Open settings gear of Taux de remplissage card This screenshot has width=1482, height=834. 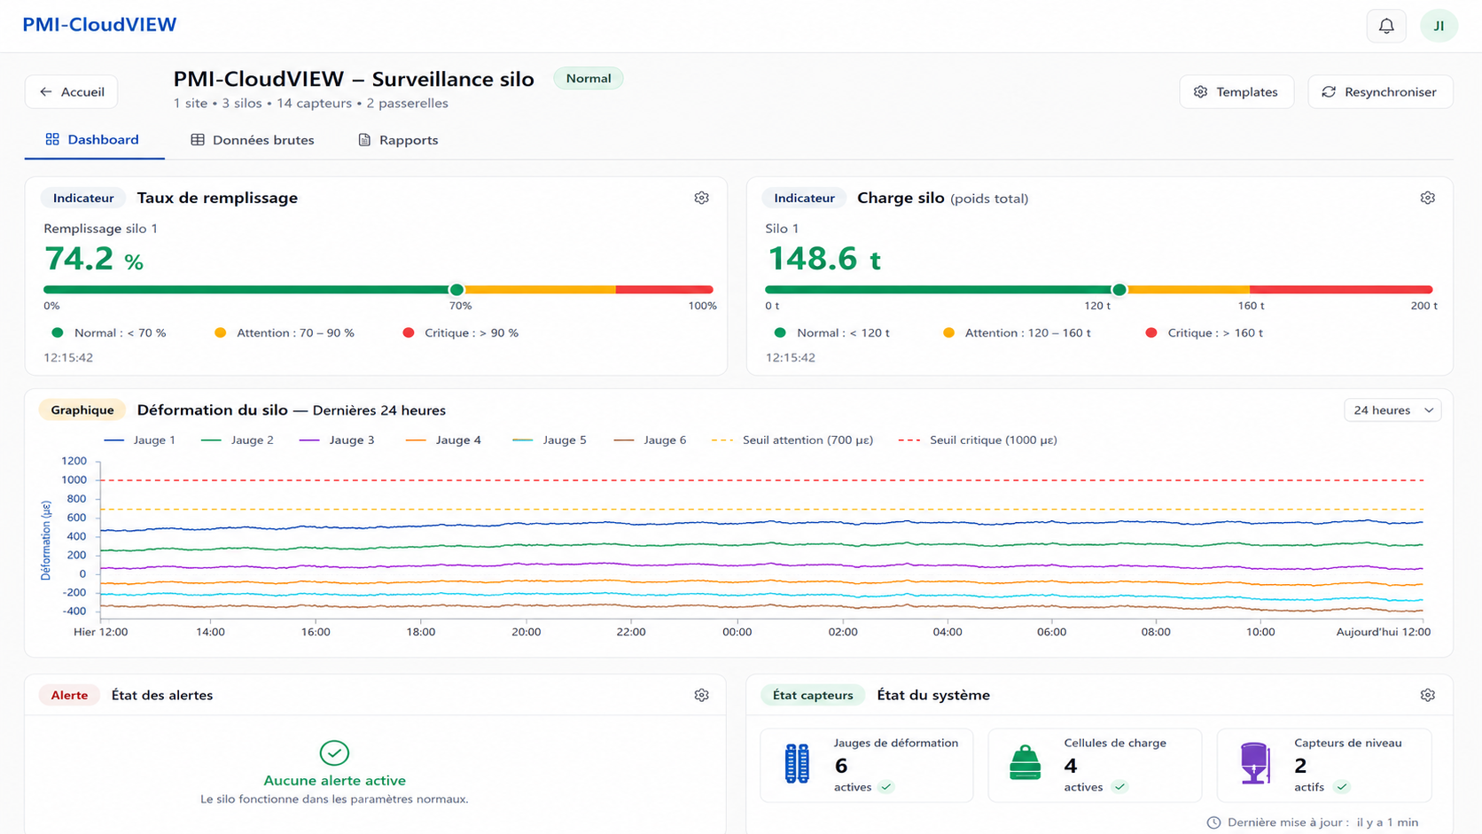[x=701, y=198]
